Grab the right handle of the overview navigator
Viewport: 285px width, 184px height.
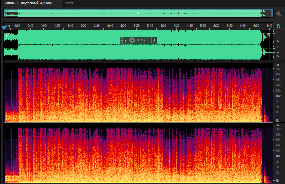point(272,13)
